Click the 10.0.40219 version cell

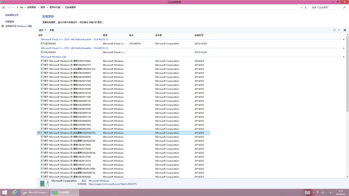pos(135,44)
